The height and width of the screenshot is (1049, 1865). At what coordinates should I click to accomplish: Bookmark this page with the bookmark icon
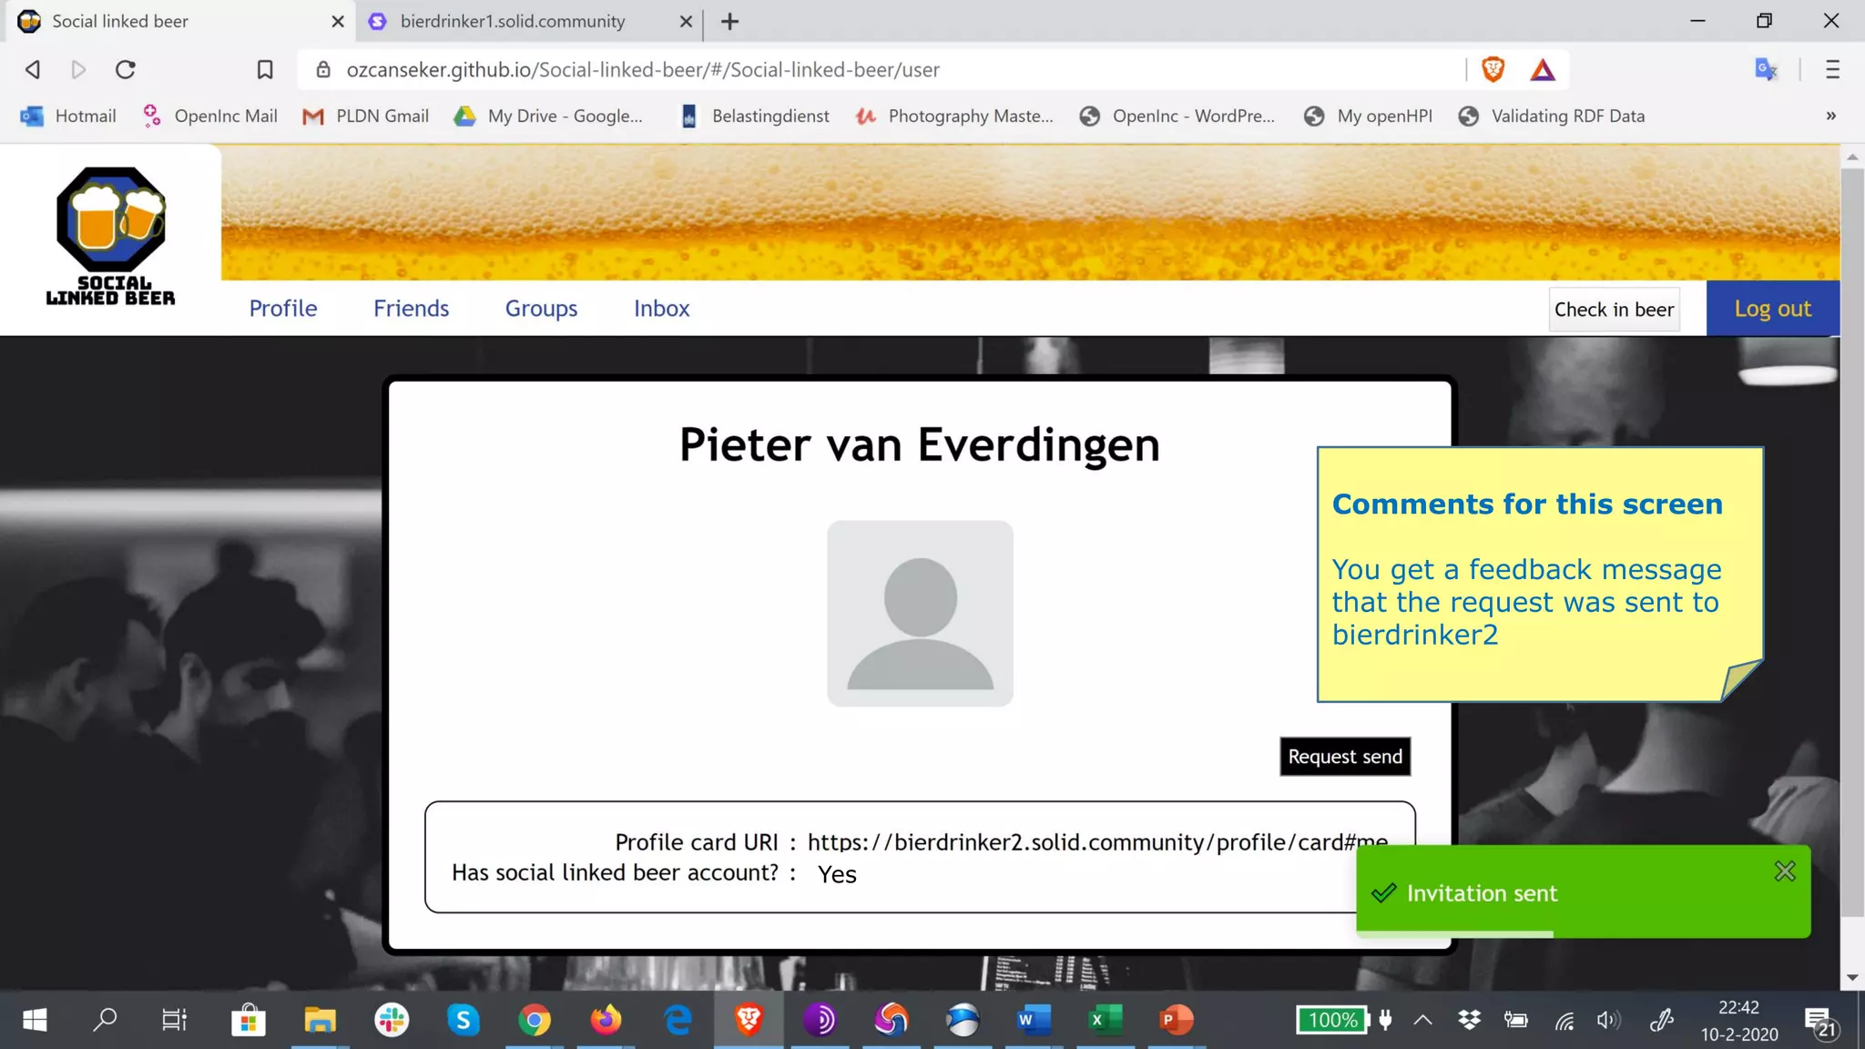[x=265, y=69]
